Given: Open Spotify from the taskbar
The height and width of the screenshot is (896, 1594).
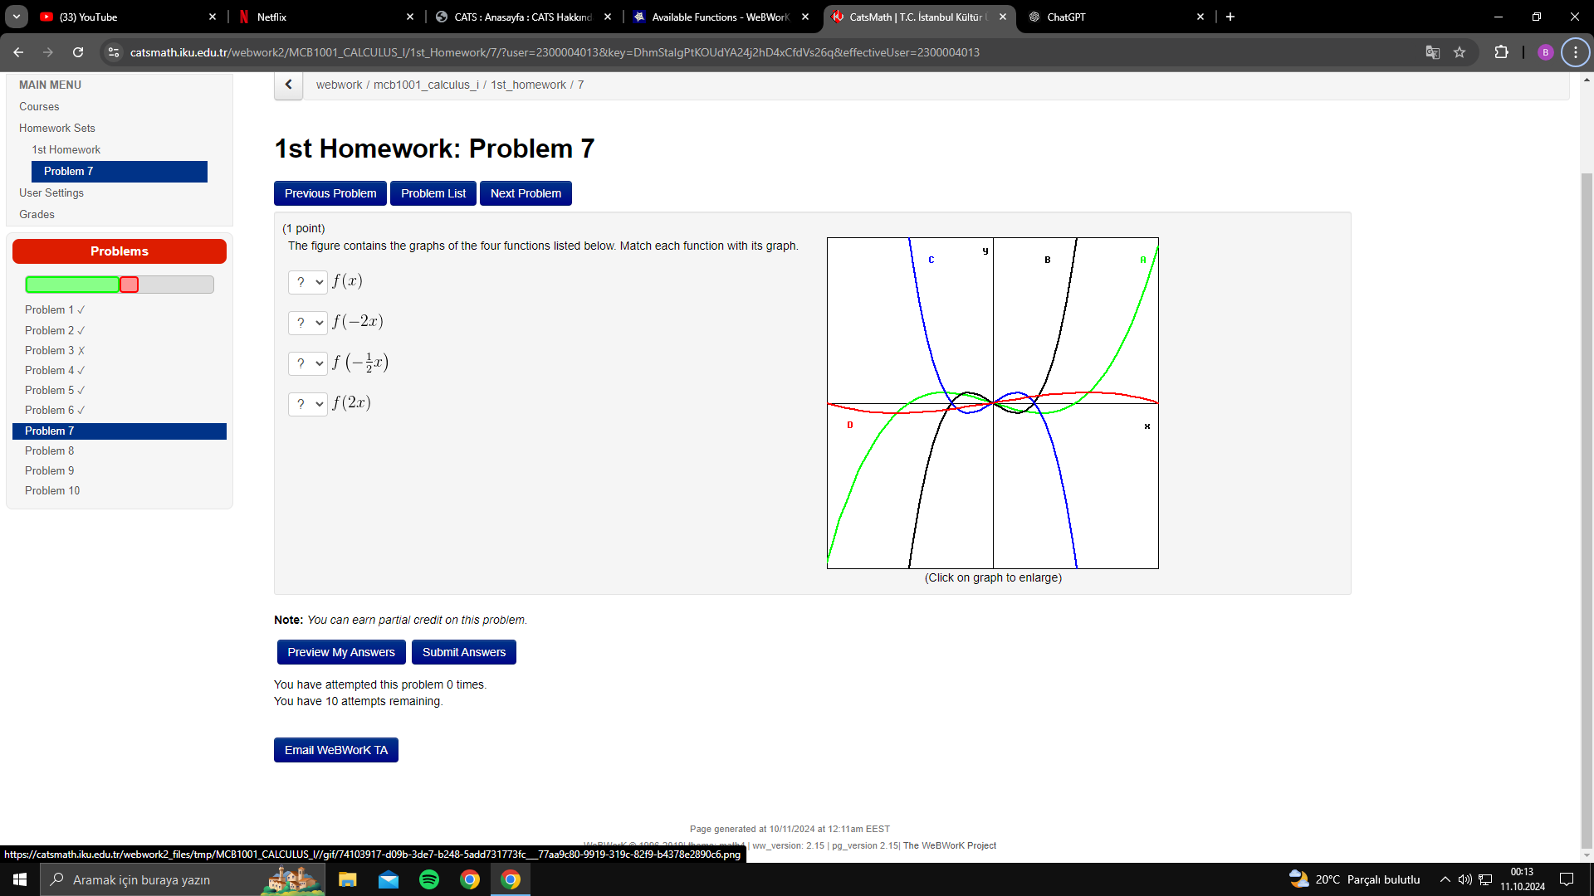Looking at the screenshot, I should 429,879.
